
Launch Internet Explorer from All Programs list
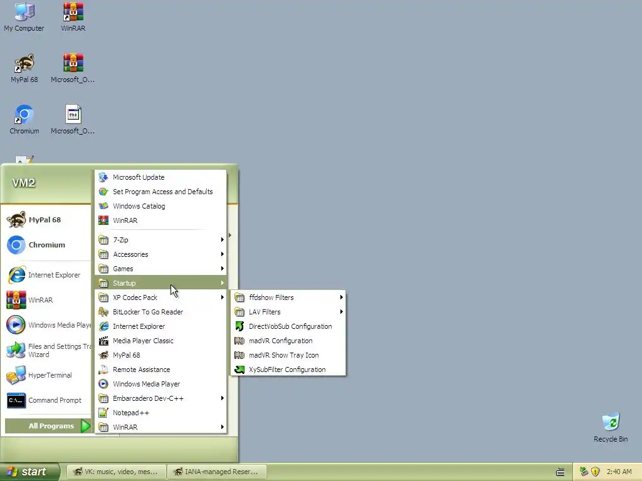click(x=160, y=326)
